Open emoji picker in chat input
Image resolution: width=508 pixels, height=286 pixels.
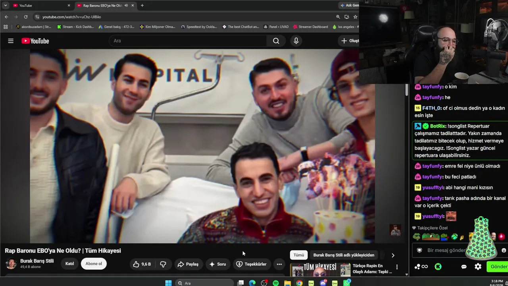pyautogui.click(x=504, y=250)
